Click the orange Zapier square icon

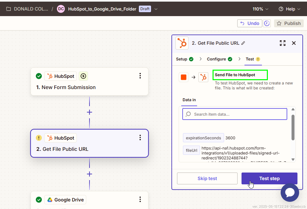(184, 77)
